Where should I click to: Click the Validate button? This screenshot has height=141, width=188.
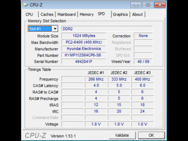[122, 135]
